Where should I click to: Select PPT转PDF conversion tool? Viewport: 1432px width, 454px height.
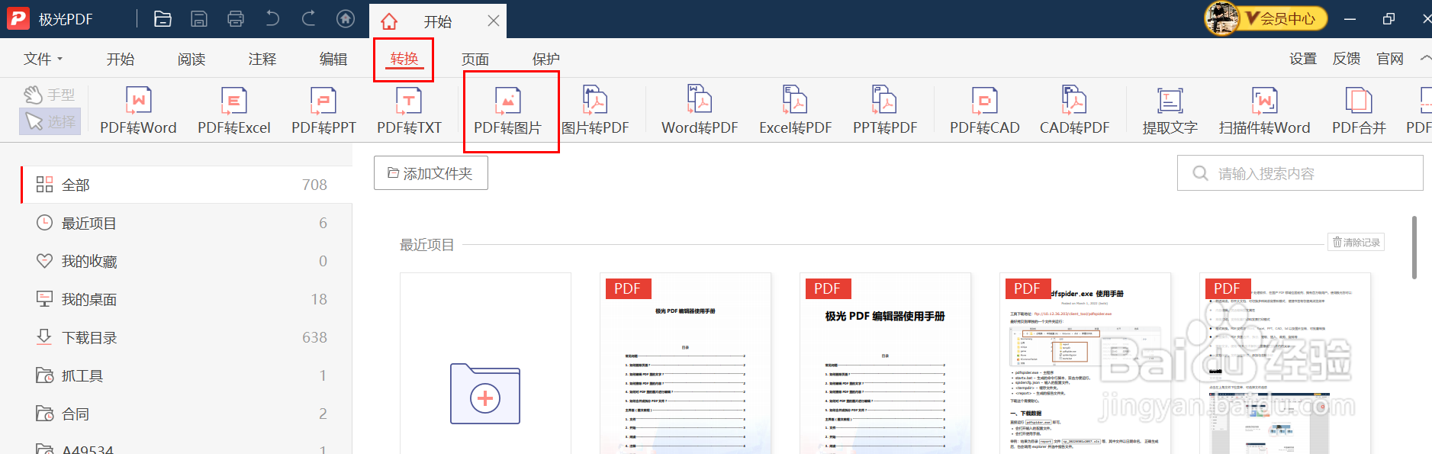tap(885, 111)
